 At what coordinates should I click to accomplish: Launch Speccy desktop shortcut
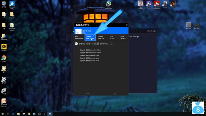click(x=165, y=4)
